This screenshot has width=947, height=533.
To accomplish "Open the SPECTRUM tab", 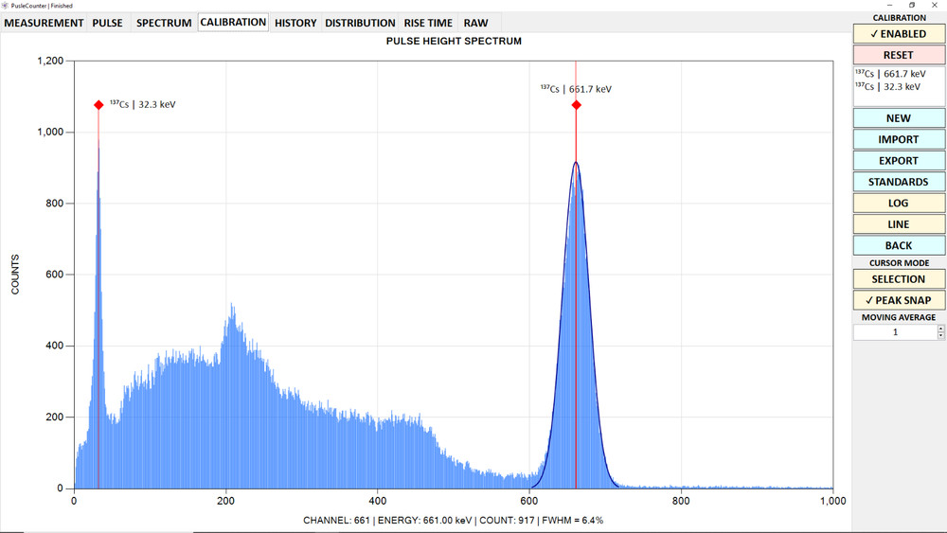I will pos(164,23).
